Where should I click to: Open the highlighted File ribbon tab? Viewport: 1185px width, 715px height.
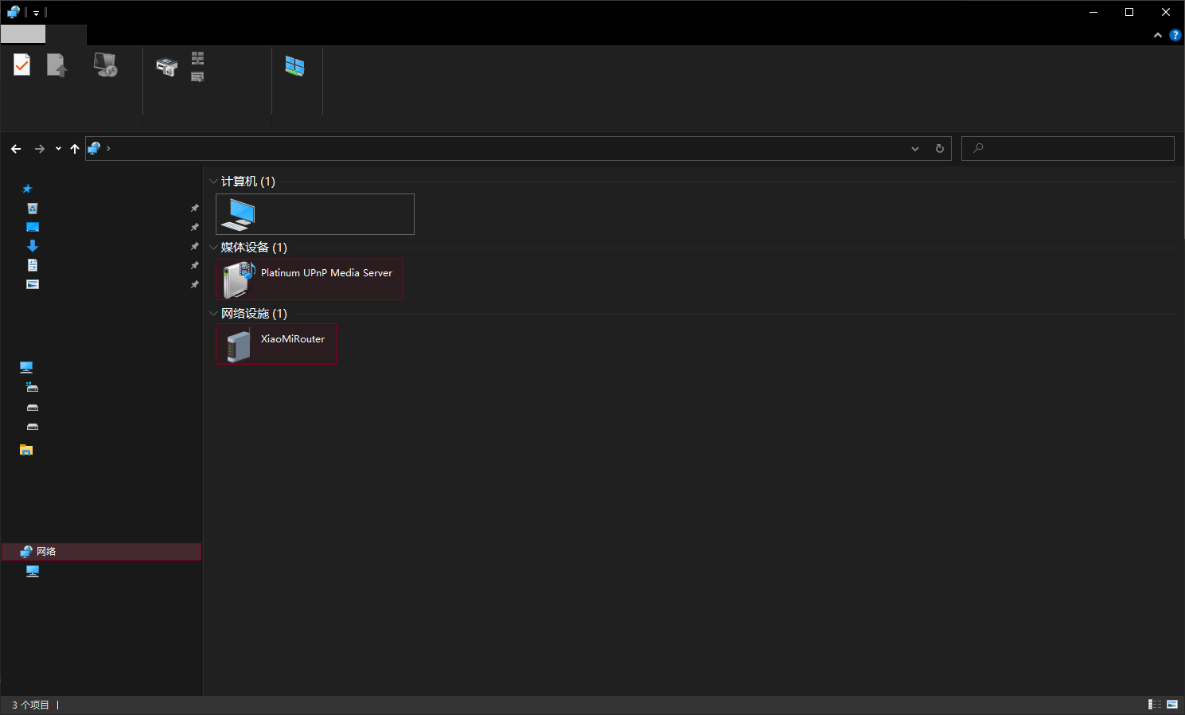tap(23, 34)
